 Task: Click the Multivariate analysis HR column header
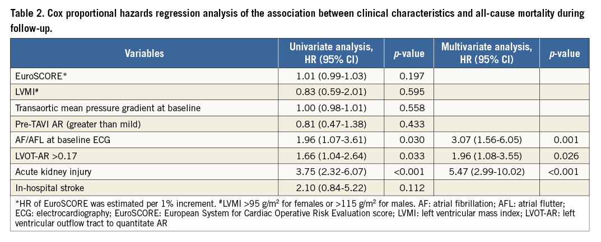coord(486,54)
